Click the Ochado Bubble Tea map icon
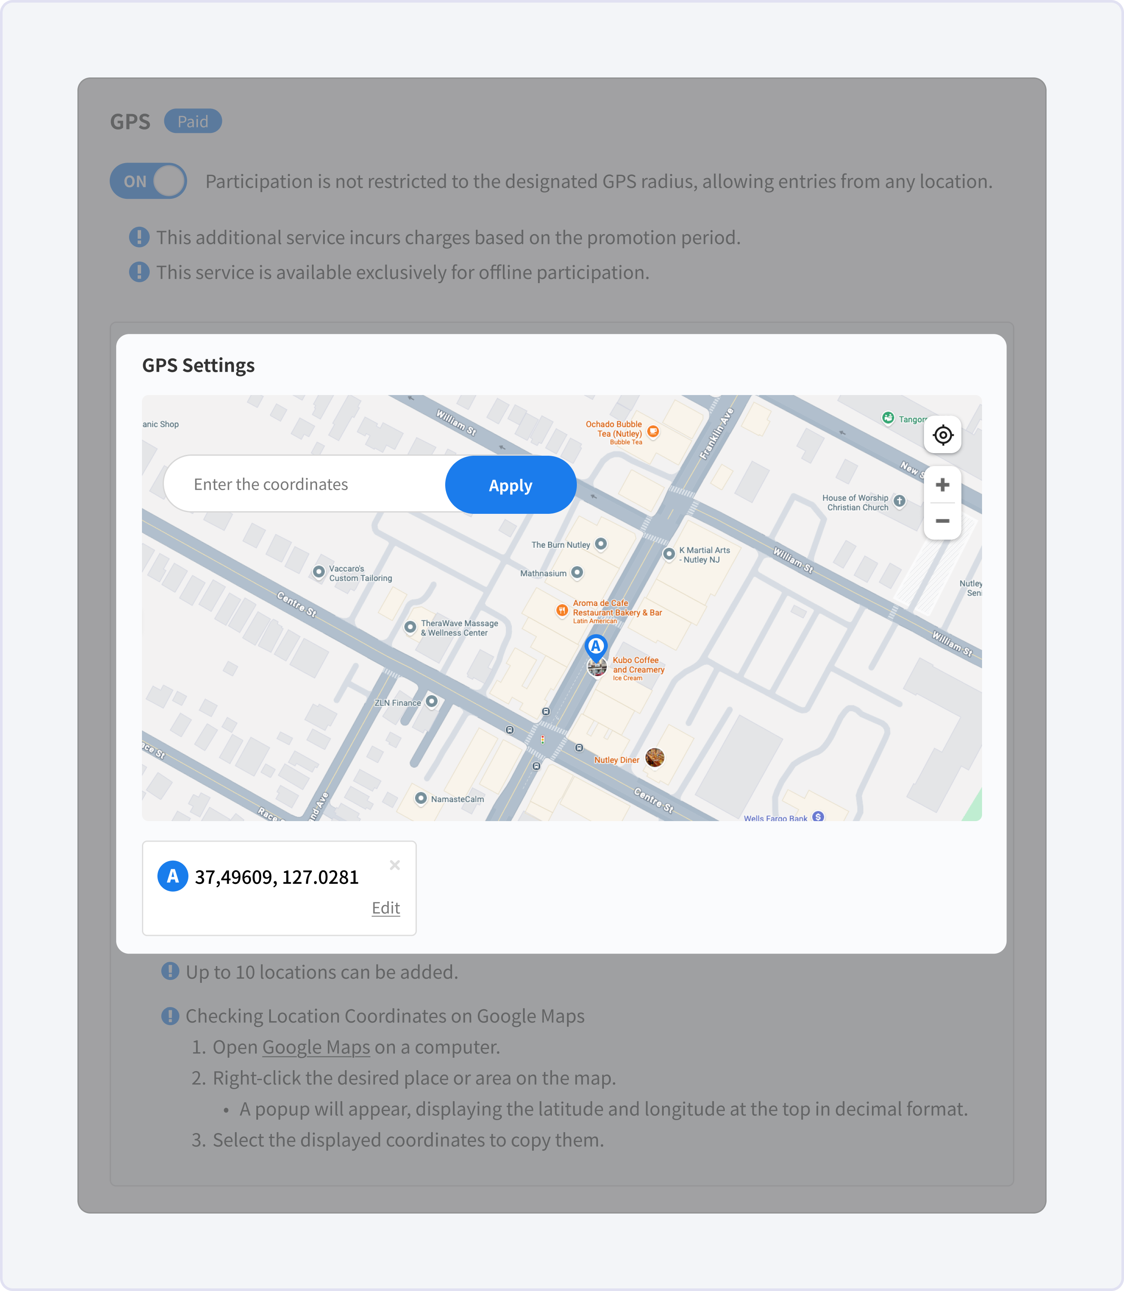The width and height of the screenshot is (1124, 1291). coord(653,431)
